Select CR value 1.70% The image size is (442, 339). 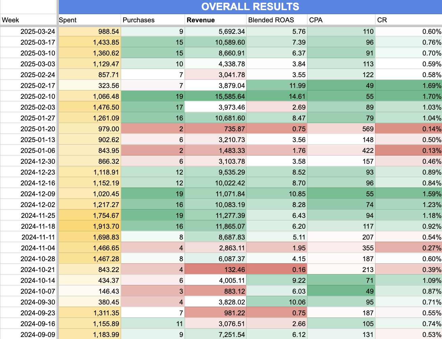pyautogui.click(x=409, y=96)
